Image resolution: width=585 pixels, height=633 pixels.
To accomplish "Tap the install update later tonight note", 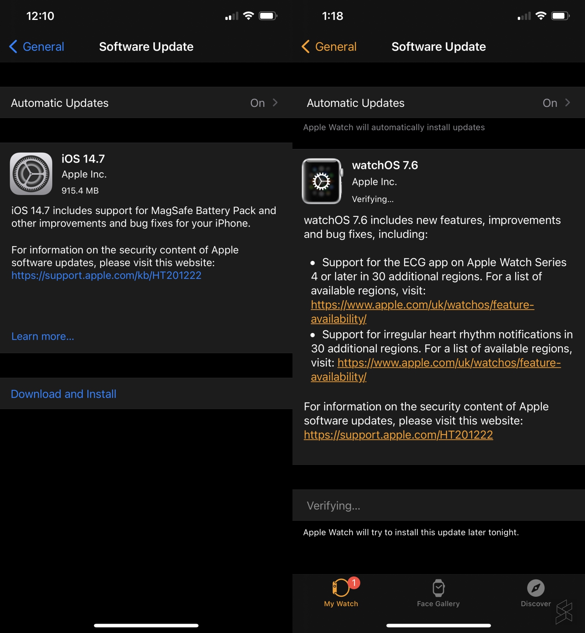I will click(411, 532).
